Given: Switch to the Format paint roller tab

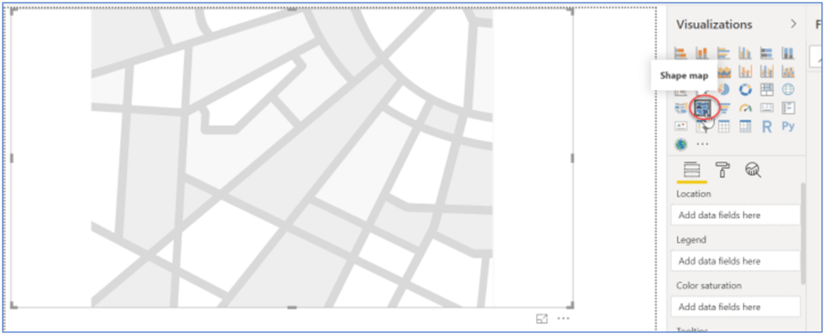Looking at the screenshot, I should click(x=723, y=170).
